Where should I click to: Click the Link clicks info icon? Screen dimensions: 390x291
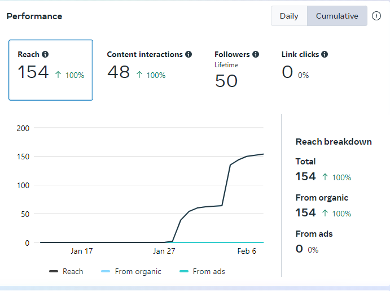pyautogui.click(x=325, y=55)
